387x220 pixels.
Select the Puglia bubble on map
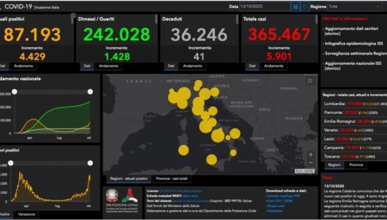[x=235, y=133]
